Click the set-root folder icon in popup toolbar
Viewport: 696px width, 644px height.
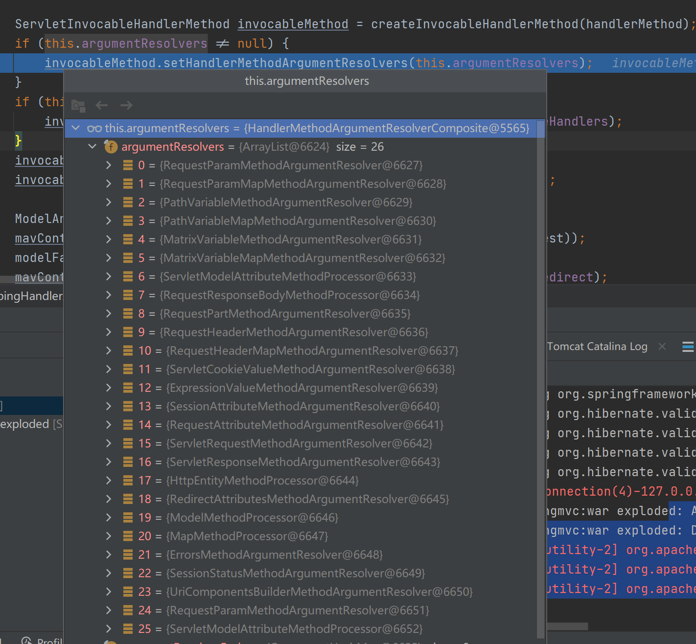pyautogui.click(x=78, y=106)
